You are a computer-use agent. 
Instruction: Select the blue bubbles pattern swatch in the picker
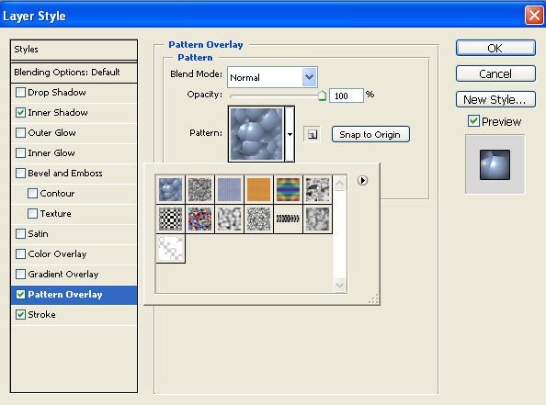(170, 189)
